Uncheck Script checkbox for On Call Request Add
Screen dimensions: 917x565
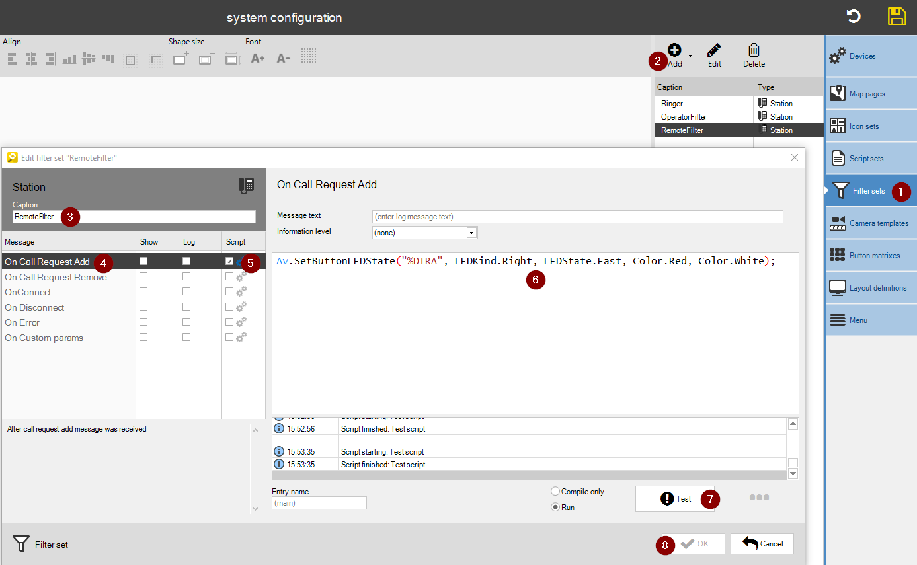(x=229, y=262)
